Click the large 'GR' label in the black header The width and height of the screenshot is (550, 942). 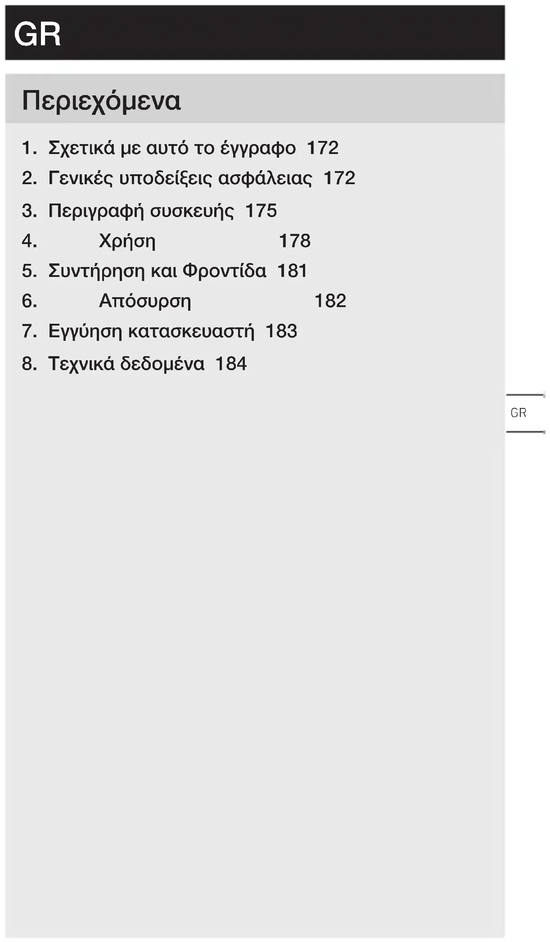[x=38, y=34]
